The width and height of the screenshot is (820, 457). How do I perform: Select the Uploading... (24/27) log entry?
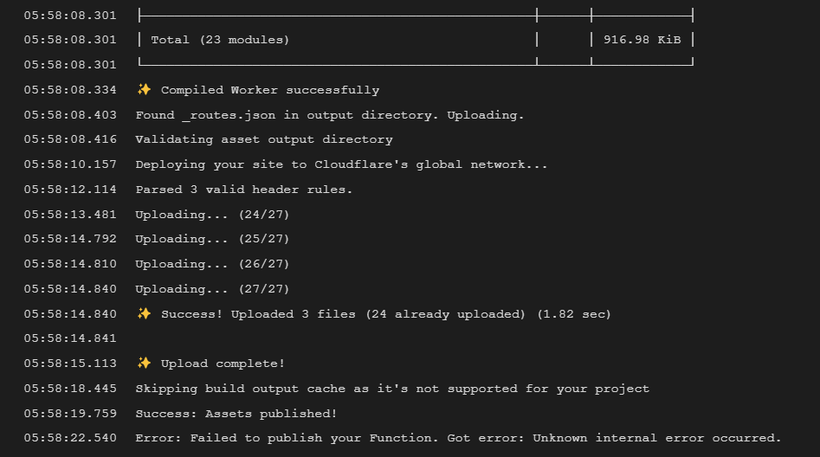coord(212,215)
